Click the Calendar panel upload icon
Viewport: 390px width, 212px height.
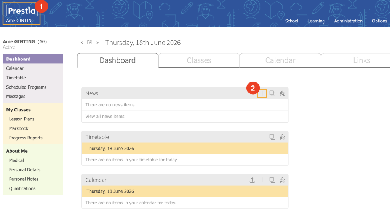coord(252,180)
